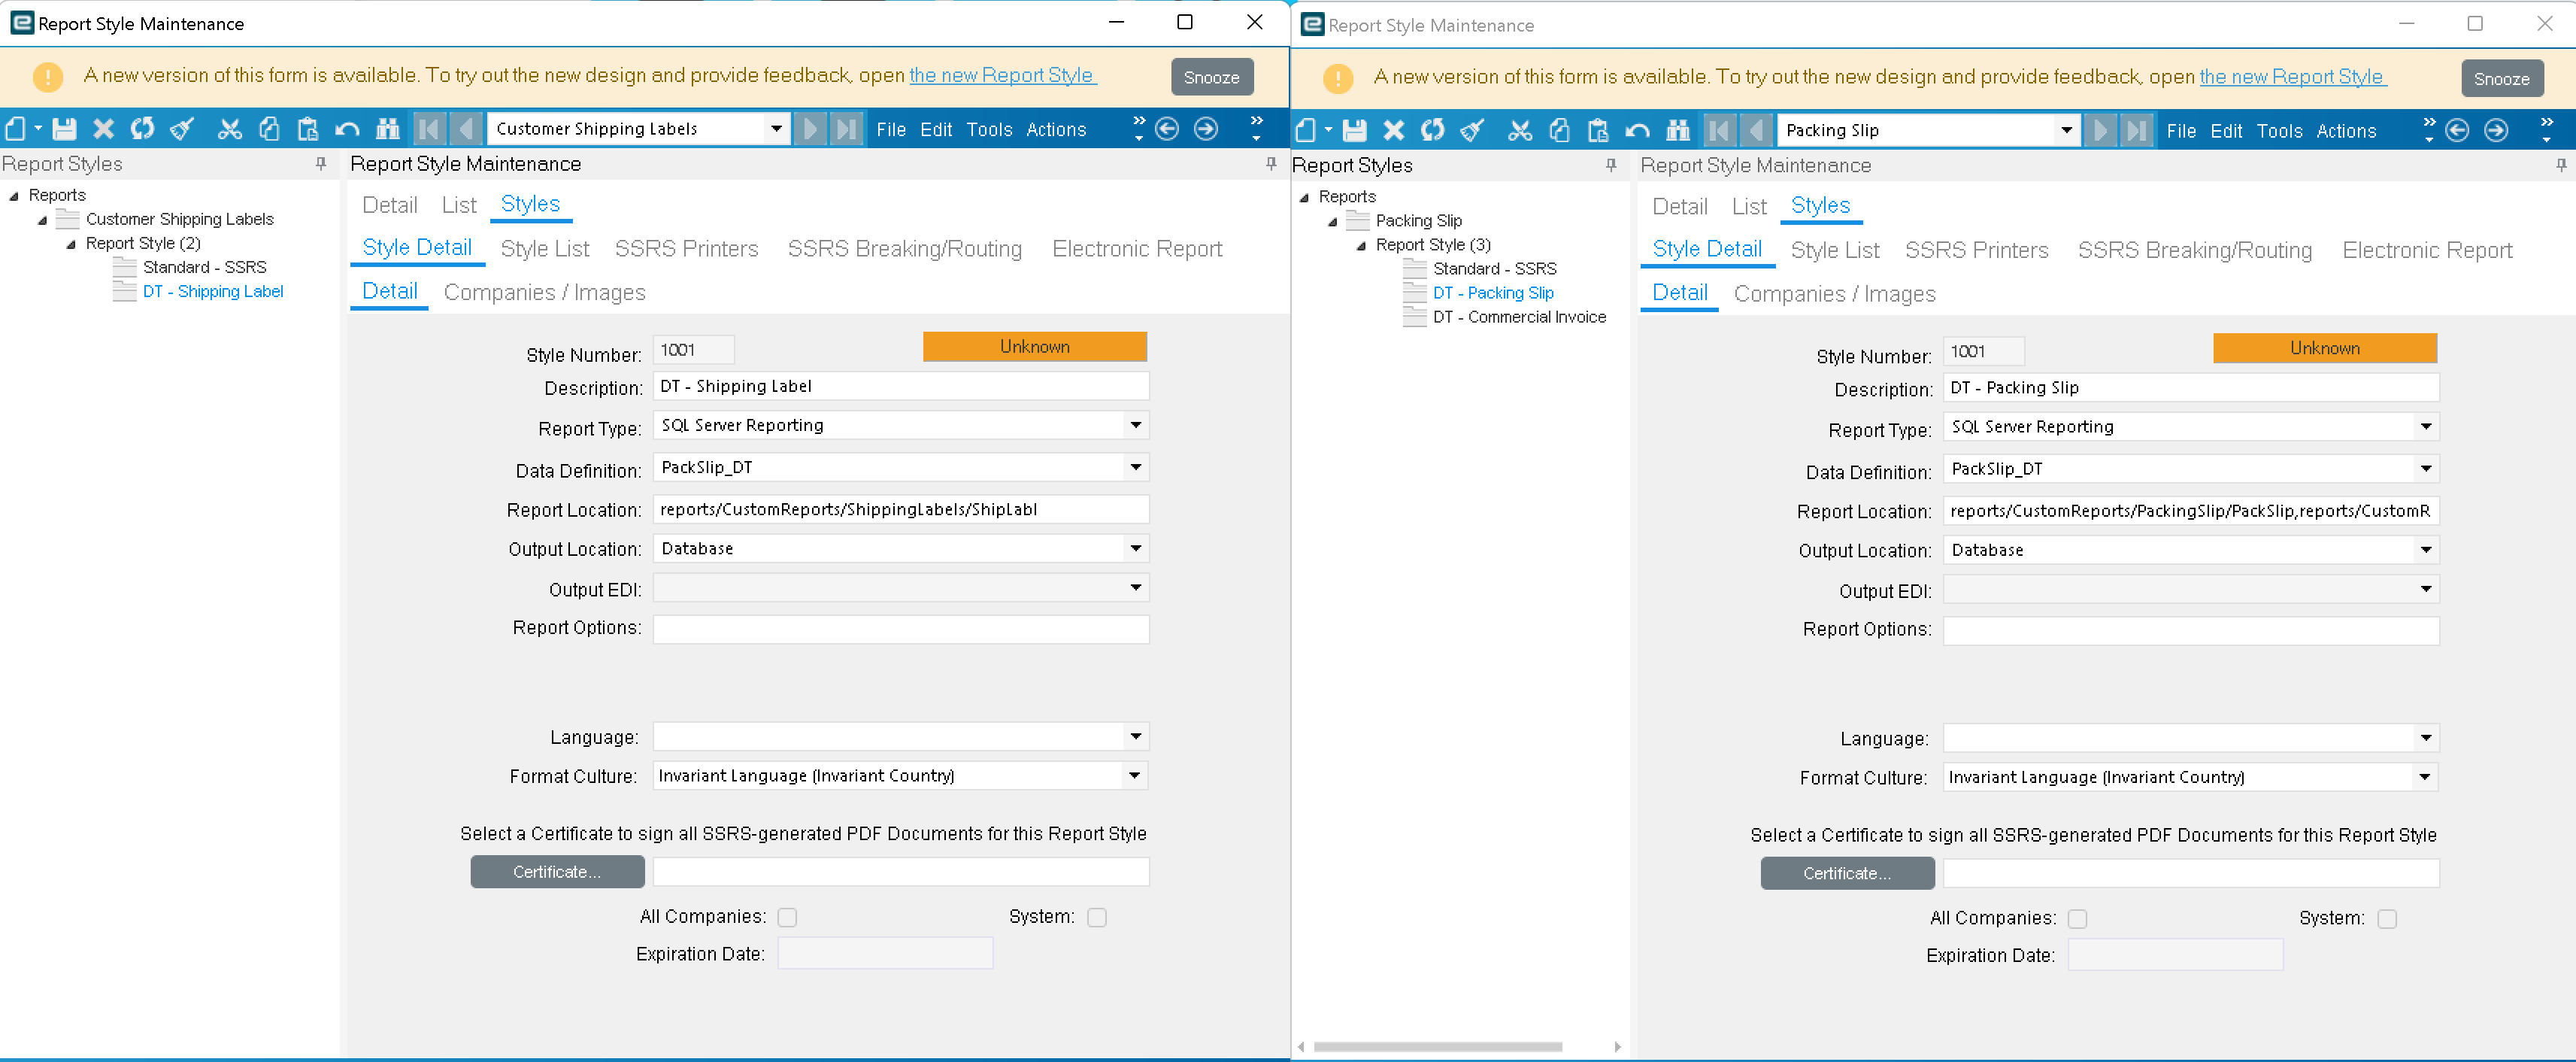Select DT - Commercial Invoice tree item

point(1518,317)
